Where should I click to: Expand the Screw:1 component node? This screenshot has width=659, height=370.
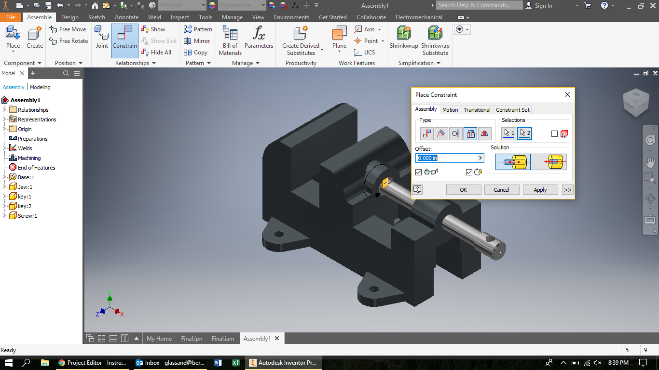5,216
